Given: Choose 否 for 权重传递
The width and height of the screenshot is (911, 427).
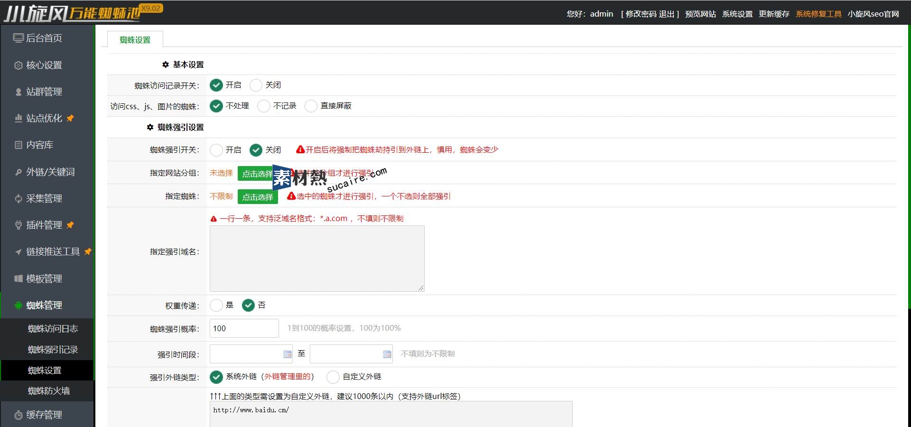Looking at the screenshot, I should click(x=248, y=305).
